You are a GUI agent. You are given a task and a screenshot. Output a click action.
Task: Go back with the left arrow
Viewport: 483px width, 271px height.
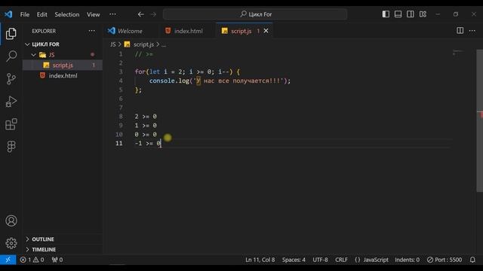141,14
